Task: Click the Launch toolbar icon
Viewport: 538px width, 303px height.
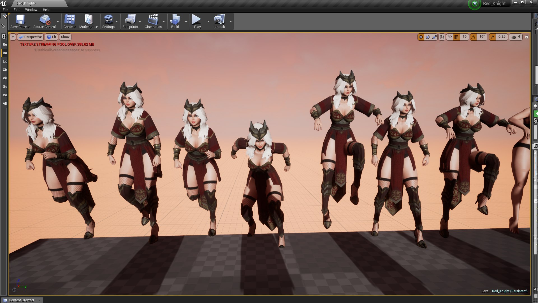Action: (x=219, y=22)
